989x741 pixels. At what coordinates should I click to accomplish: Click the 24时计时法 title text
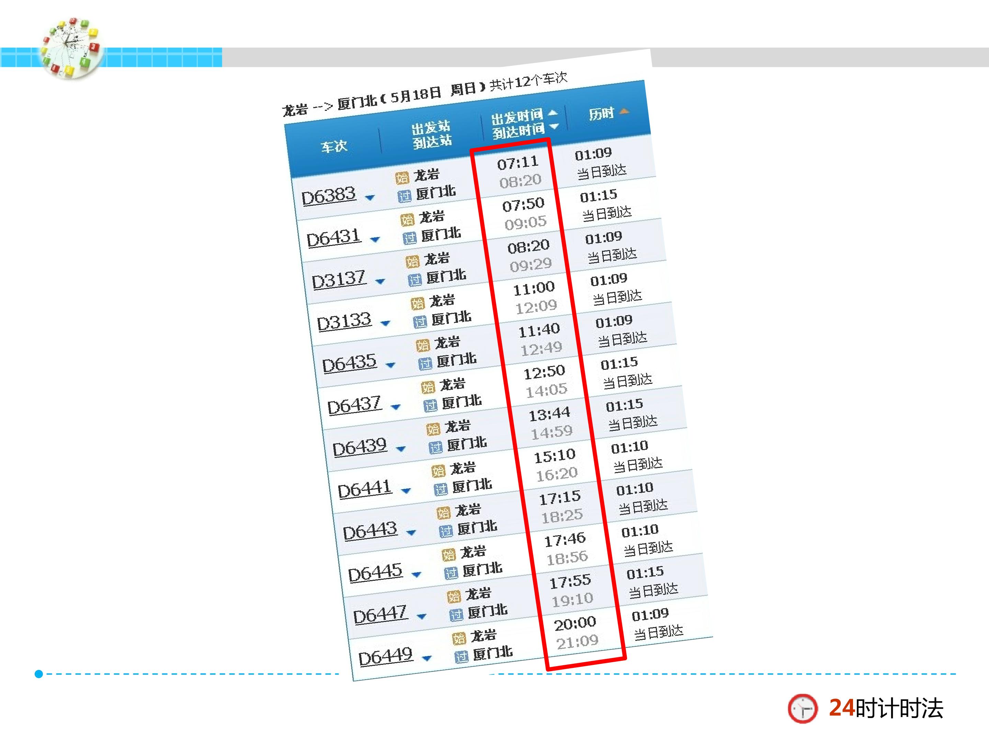click(886, 708)
